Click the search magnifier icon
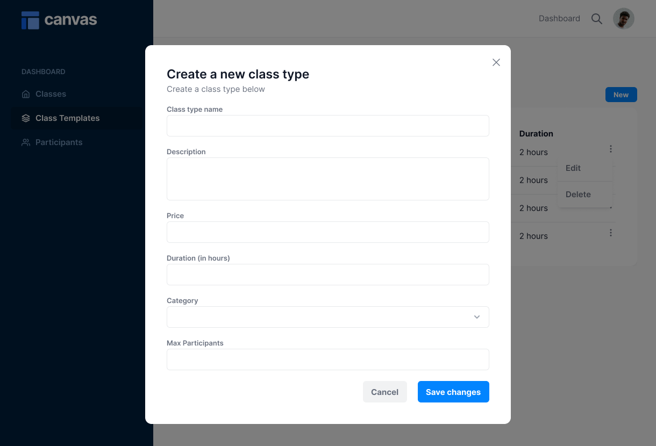This screenshot has width=656, height=446. pyautogui.click(x=597, y=18)
